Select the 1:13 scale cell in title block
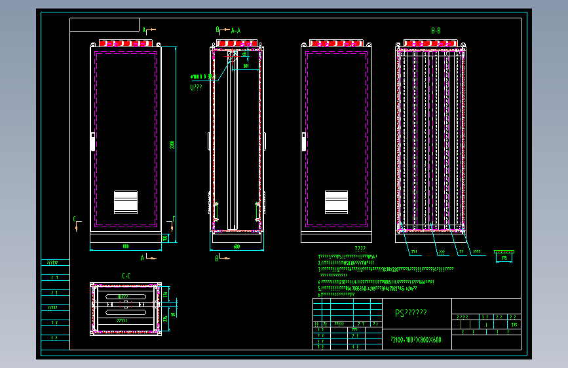This screenshot has height=368, width=568. point(514,325)
